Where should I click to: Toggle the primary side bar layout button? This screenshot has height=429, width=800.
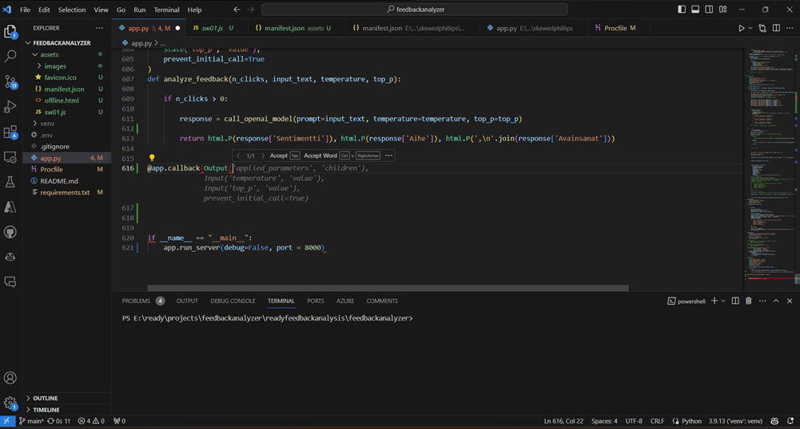[682, 10]
